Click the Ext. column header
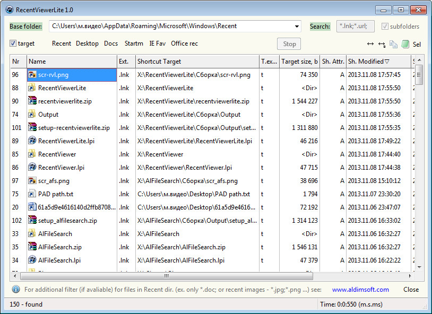The width and height of the screenshot is (432, 314). pyautogui.click(x=126, y=62)
